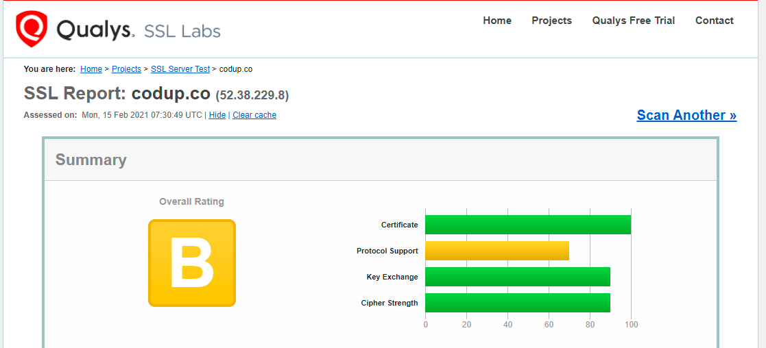Click the Certificate chart label

coord(400,225)
